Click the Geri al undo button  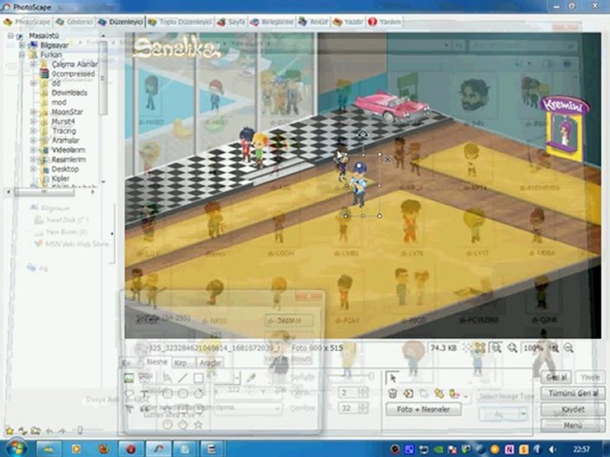coord(556,377)
